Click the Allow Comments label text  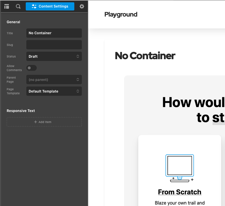(x=14, y=68)
